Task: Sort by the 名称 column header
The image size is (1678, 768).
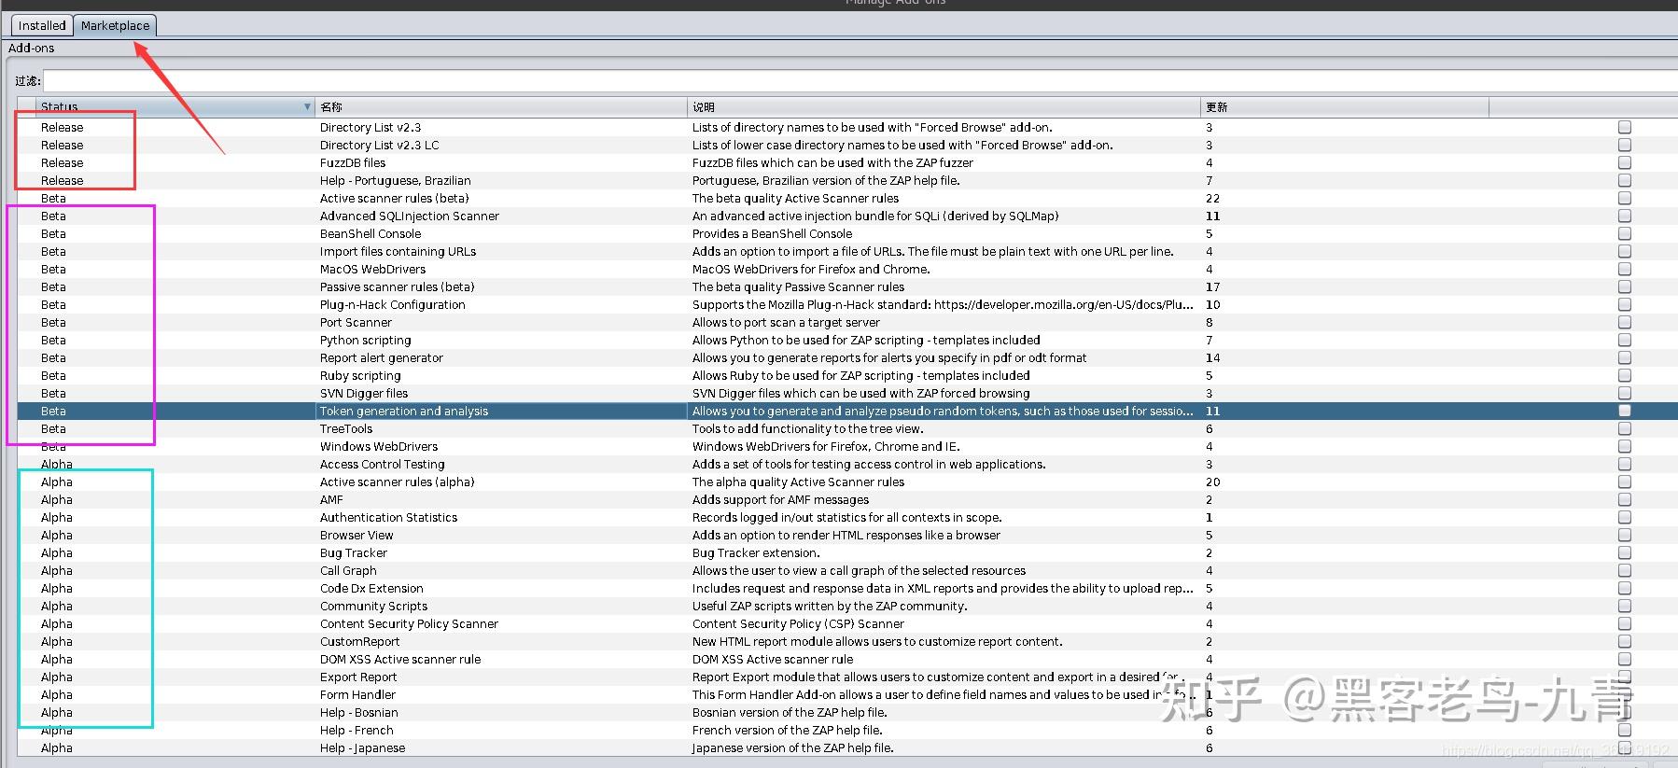Action: tap(501, 106)
